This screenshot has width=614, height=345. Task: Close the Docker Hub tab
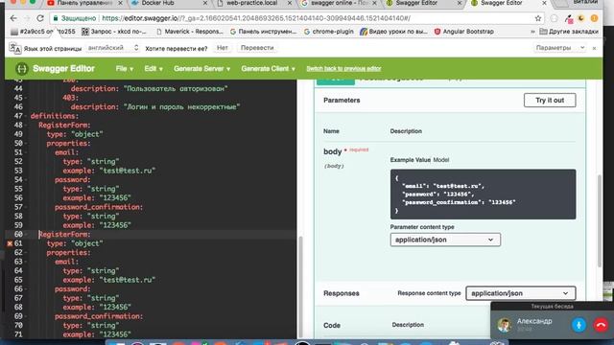point(204,3)
